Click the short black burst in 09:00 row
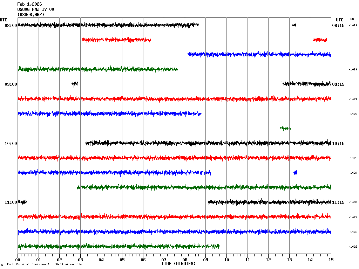This screenshot has height=269, width=359. tap(74, 84)
